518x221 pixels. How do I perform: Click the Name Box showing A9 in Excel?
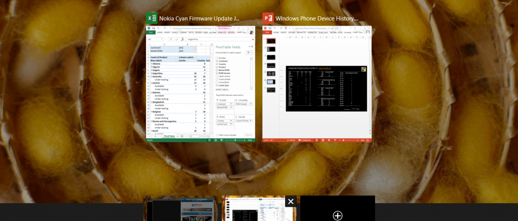[155, 39]
